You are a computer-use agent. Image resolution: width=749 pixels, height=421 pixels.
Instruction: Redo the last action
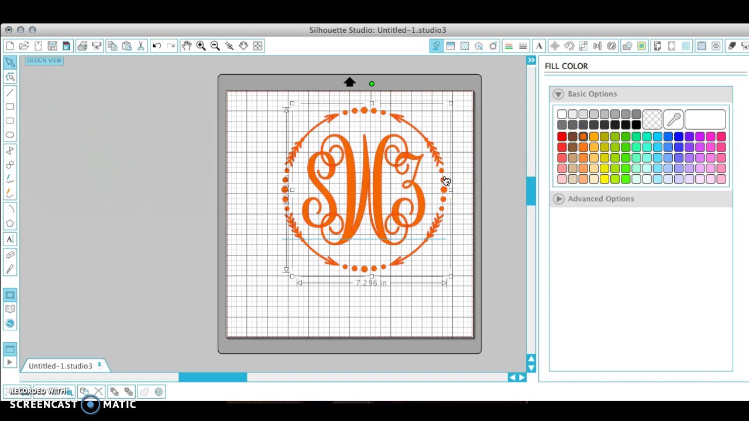tap(171, 46)
